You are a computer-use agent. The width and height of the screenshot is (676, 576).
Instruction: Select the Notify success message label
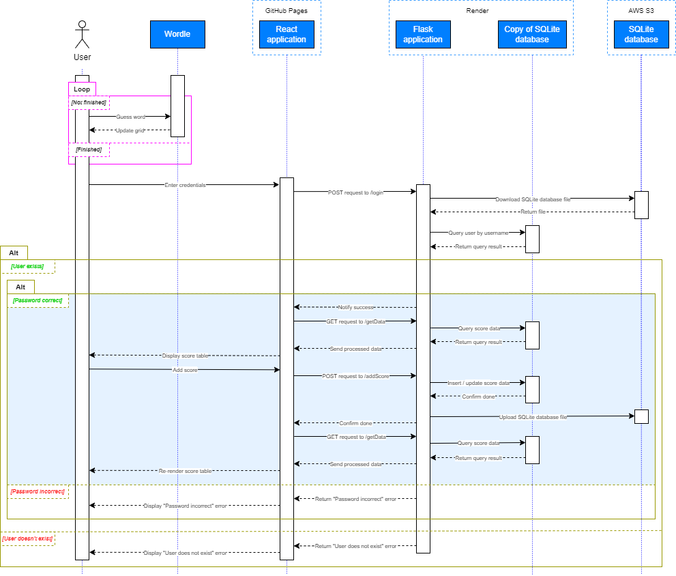[x=355, y=308]
